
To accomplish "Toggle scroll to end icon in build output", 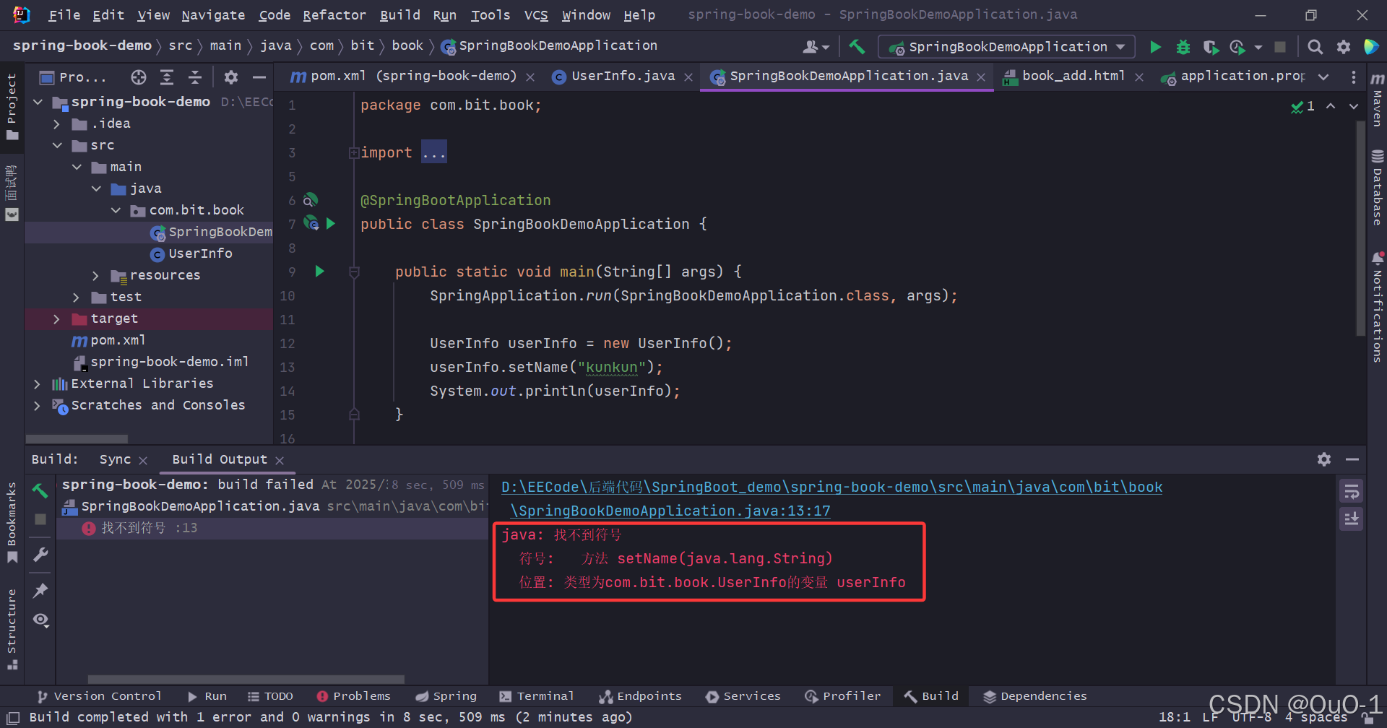I will coord(1352,519).
